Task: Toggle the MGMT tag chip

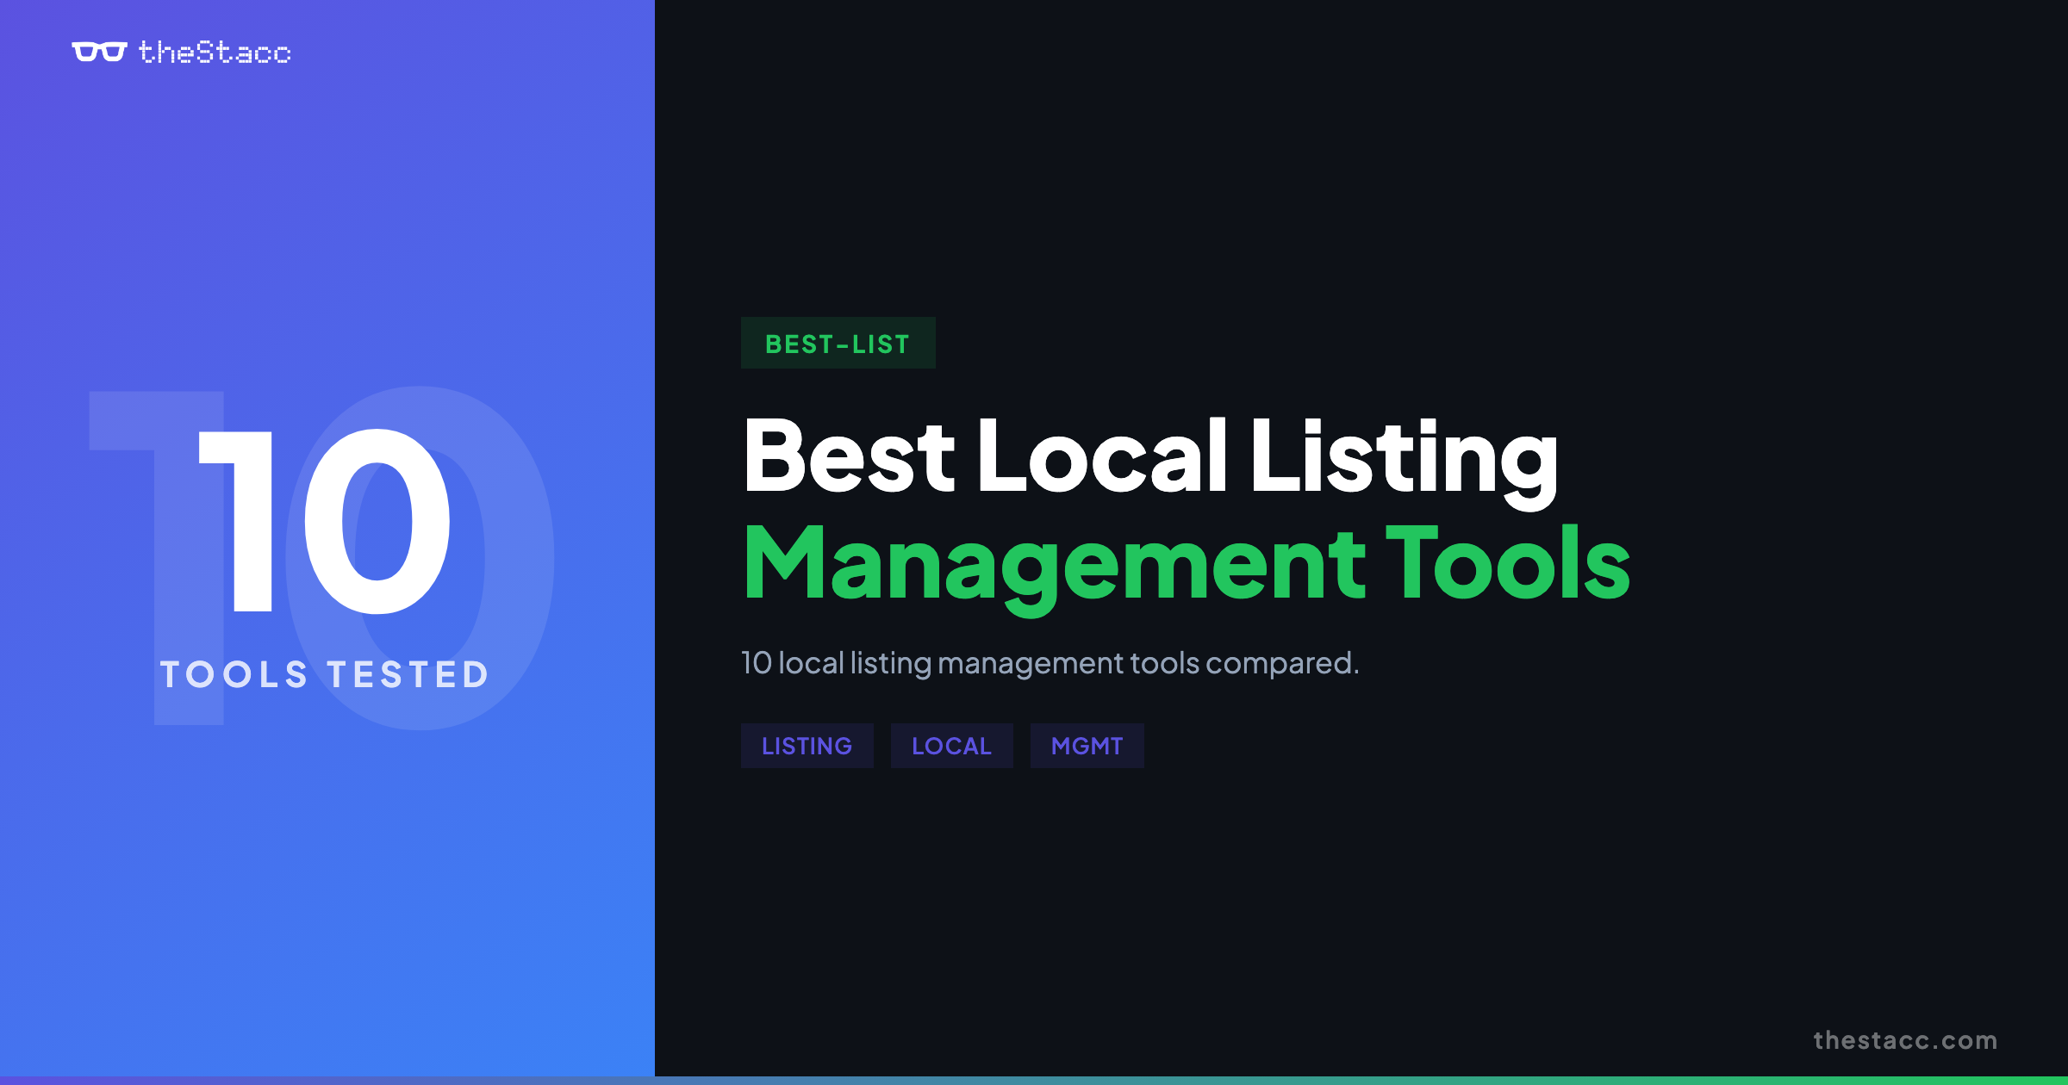Action: tap(1087, 746)
